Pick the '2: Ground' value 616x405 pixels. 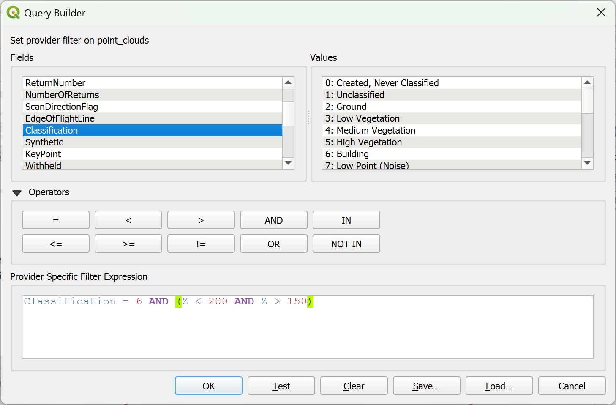[x=451, y=107]
